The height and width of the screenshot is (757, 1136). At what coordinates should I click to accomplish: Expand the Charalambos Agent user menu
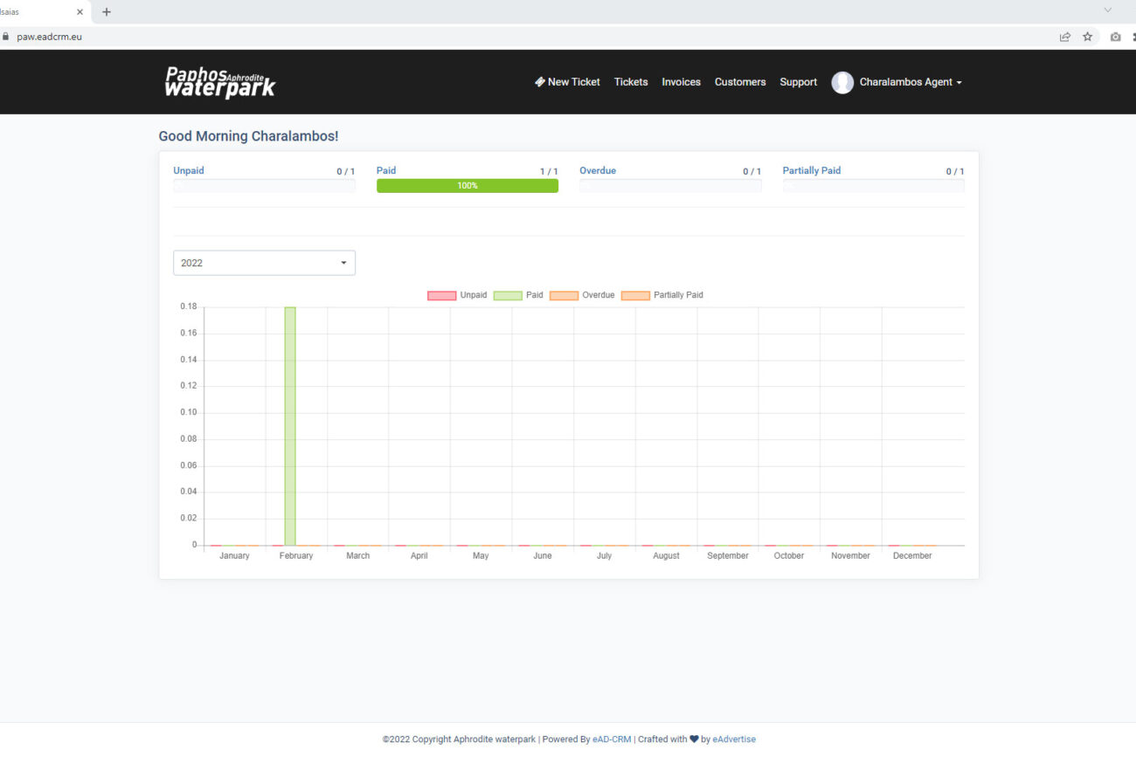pos(910,82)
